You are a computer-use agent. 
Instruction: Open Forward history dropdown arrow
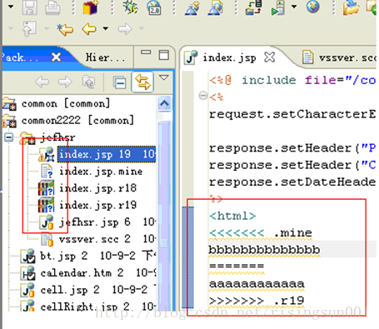(x=142, y=28)
